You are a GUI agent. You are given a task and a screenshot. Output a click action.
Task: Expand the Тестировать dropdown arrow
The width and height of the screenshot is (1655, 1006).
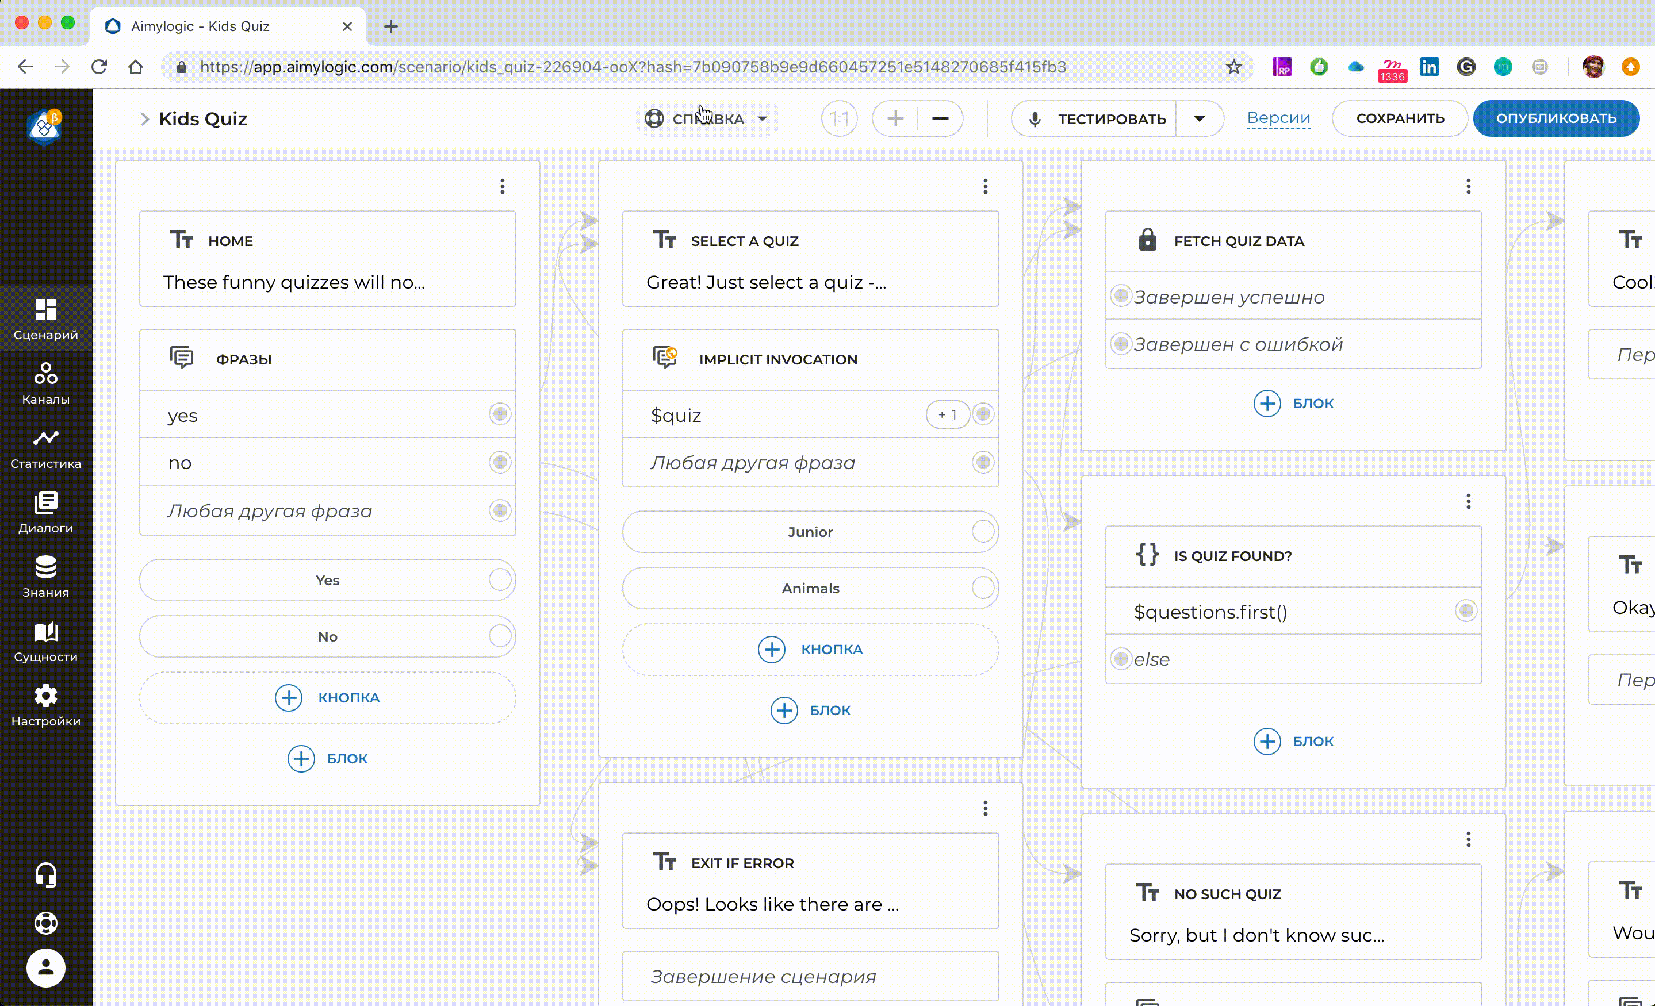(1199, 119)
